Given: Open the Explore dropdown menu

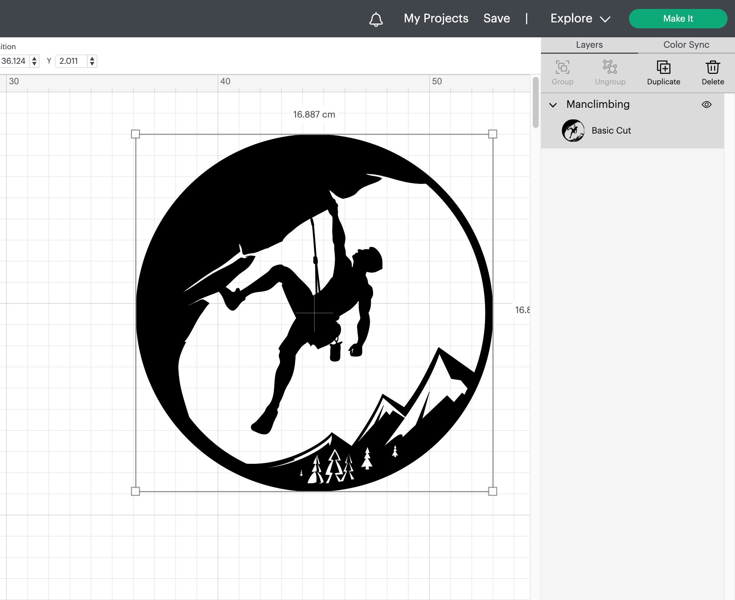Looking at the screenshot, I should (579, 18).
